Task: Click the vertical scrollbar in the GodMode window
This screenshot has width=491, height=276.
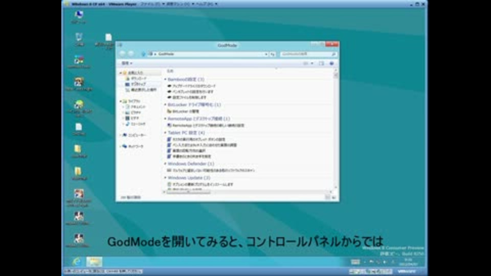Action: click(336, 130)
